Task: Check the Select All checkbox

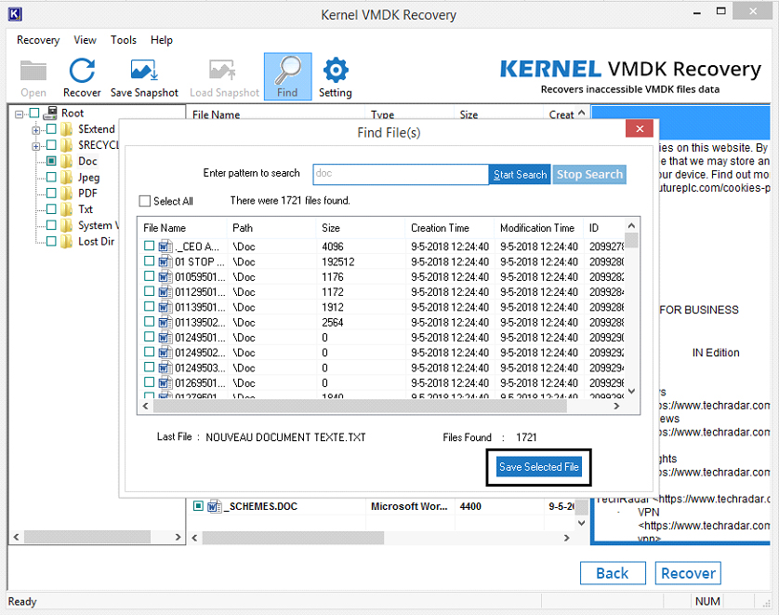Action: pos(145,201)
